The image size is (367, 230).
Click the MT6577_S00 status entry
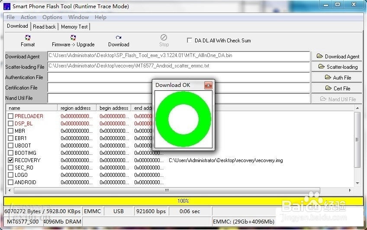tap(23, 222)
